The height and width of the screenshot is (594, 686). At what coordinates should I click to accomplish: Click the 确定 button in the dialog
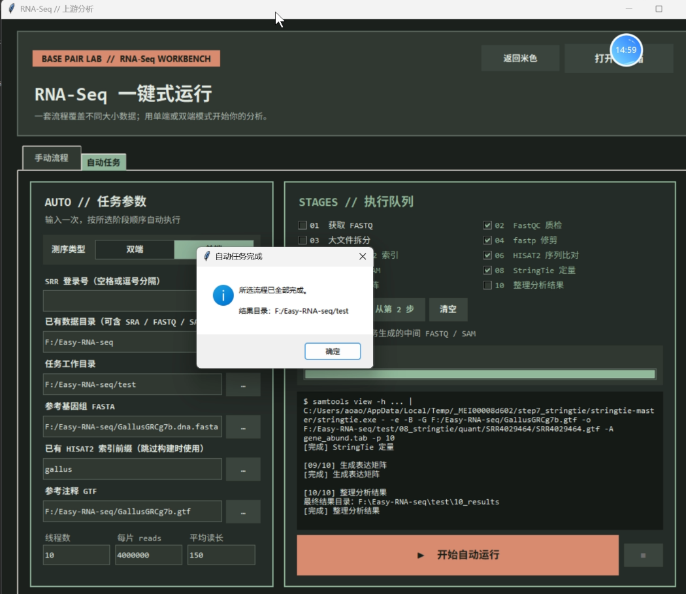coord(333,351)
